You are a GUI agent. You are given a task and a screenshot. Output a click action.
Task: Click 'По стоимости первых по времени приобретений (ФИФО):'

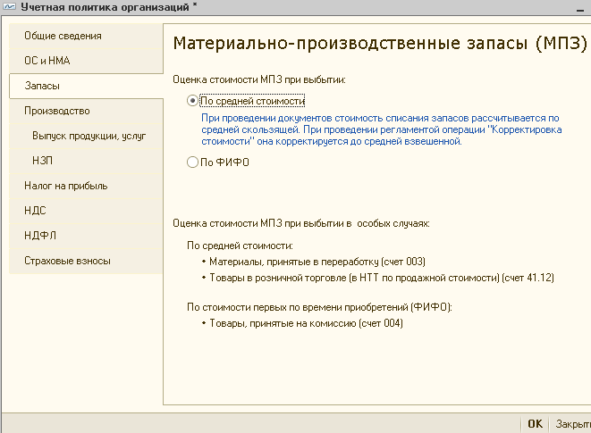click(319, 307)
